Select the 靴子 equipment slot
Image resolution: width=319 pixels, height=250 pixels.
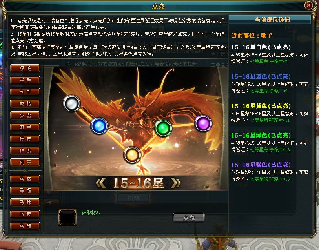coord(25,162)
